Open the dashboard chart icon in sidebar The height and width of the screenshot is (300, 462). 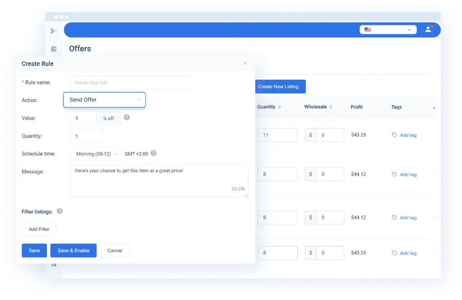[x=54, y=49]
